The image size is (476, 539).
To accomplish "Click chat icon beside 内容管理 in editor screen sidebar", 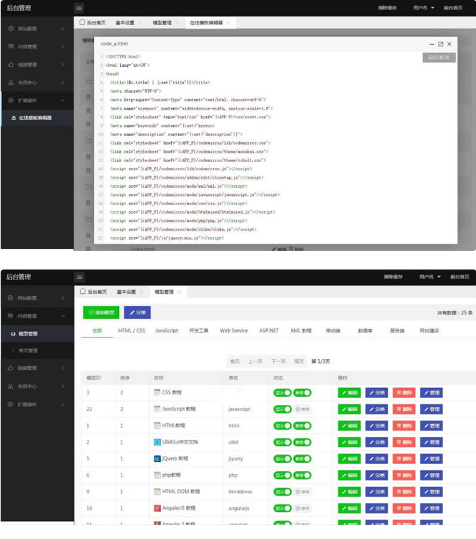I will 11,46.
